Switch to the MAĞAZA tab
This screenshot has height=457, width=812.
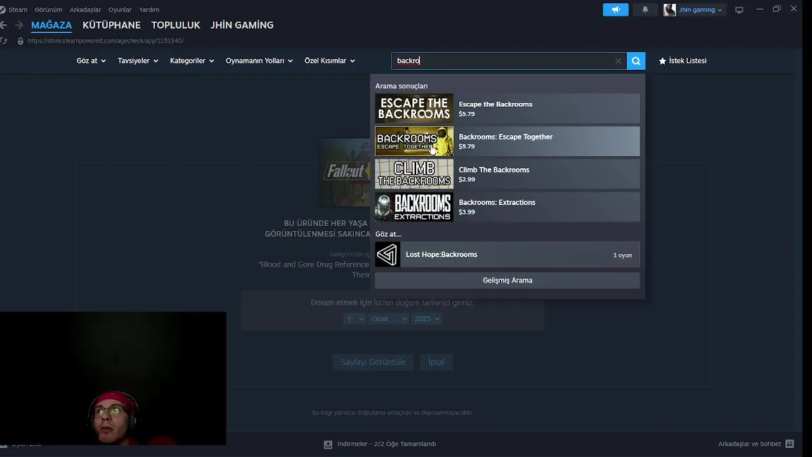pos(51,25)
